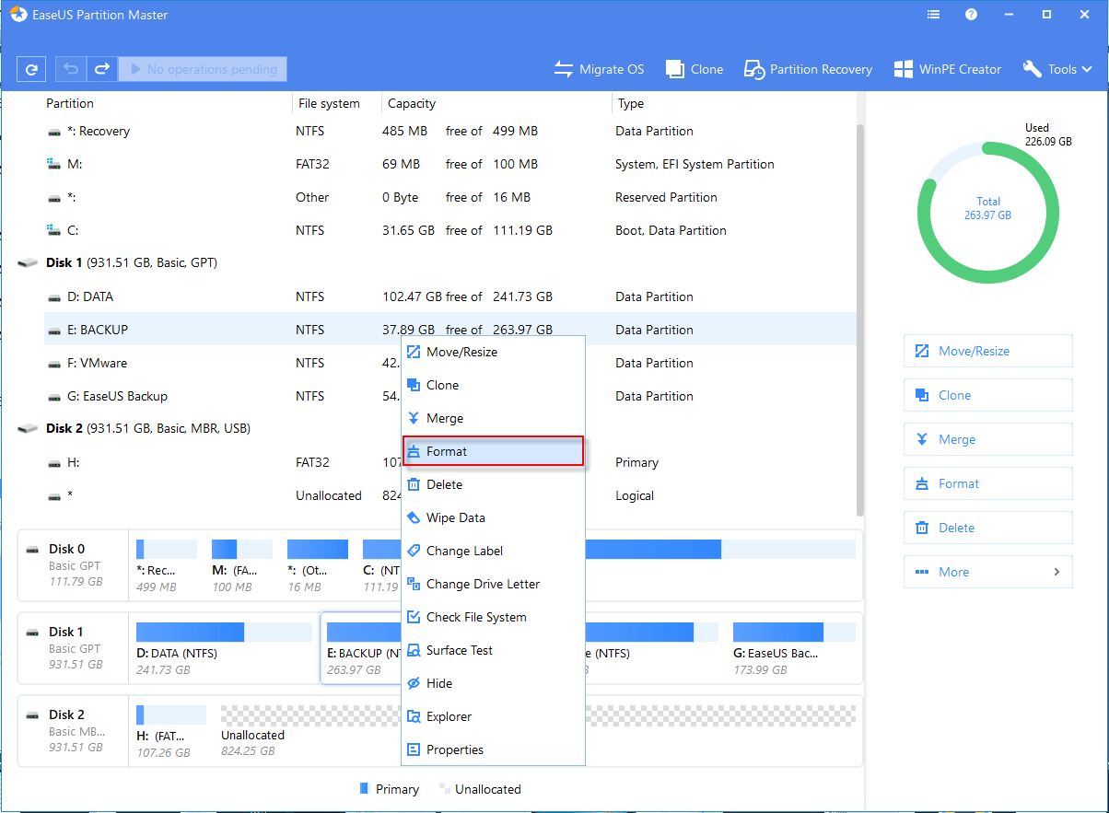This screenshot has width=1109, height=813.
Task: Click Move/Resize button in right panel
Action: coord(988,351)
